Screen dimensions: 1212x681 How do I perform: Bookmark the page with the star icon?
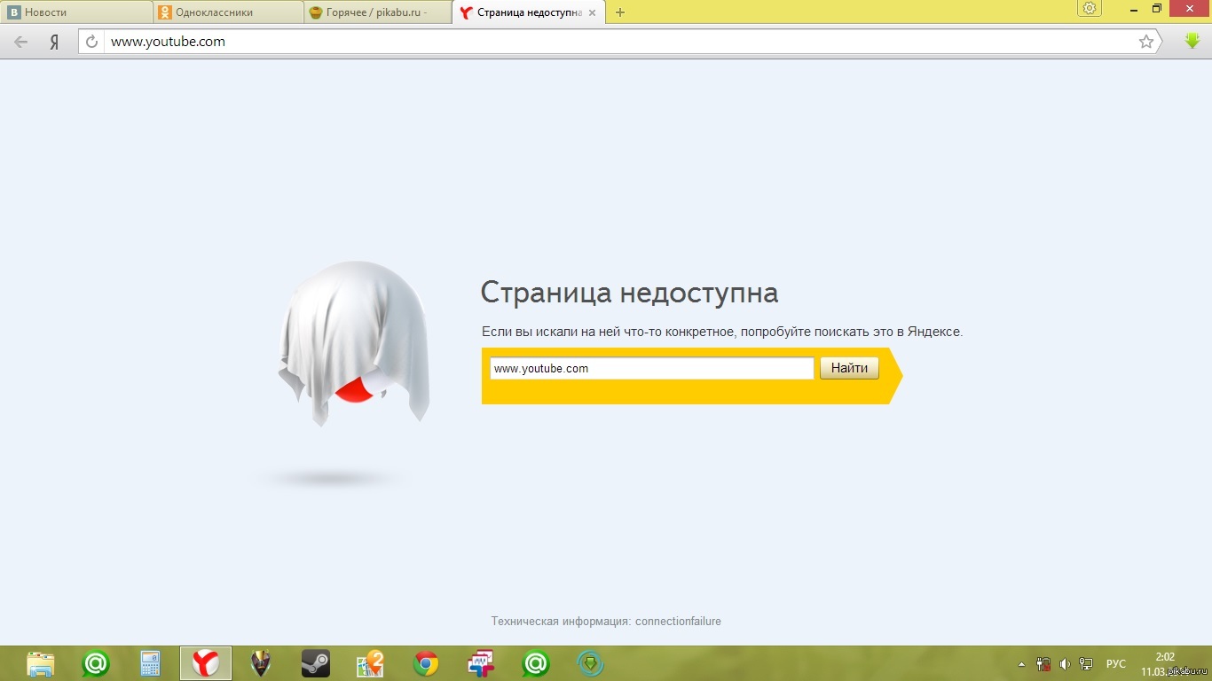(1146, 42)
